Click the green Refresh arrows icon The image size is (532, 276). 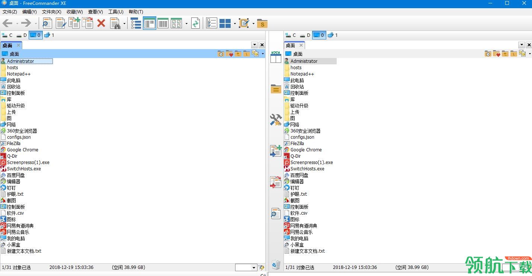click(x=195, y=23)
